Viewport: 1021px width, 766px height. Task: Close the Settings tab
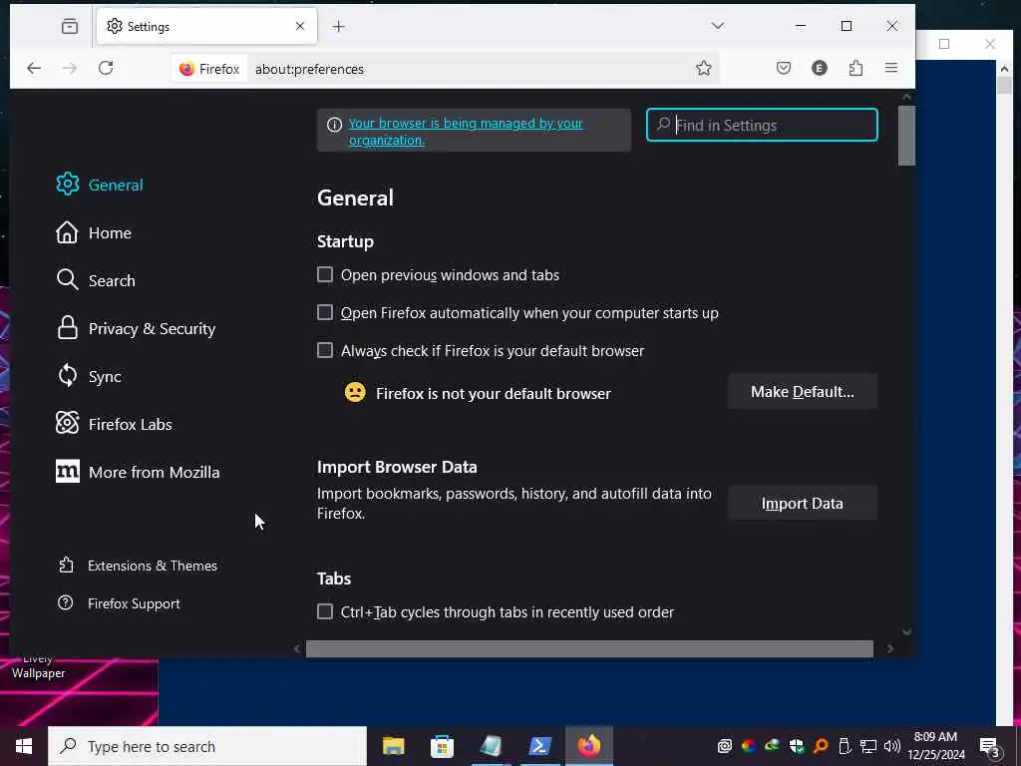coord(299,27)
